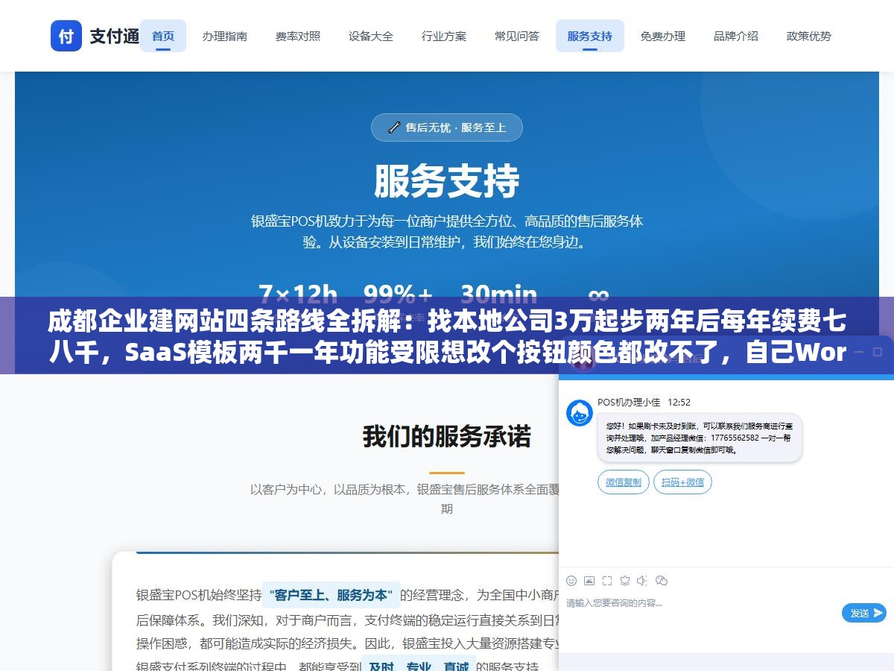This screenshot has height=671, width=894.
Task: Click the 7×12h statistic in the hero
Action: click(x=298, y=293)
